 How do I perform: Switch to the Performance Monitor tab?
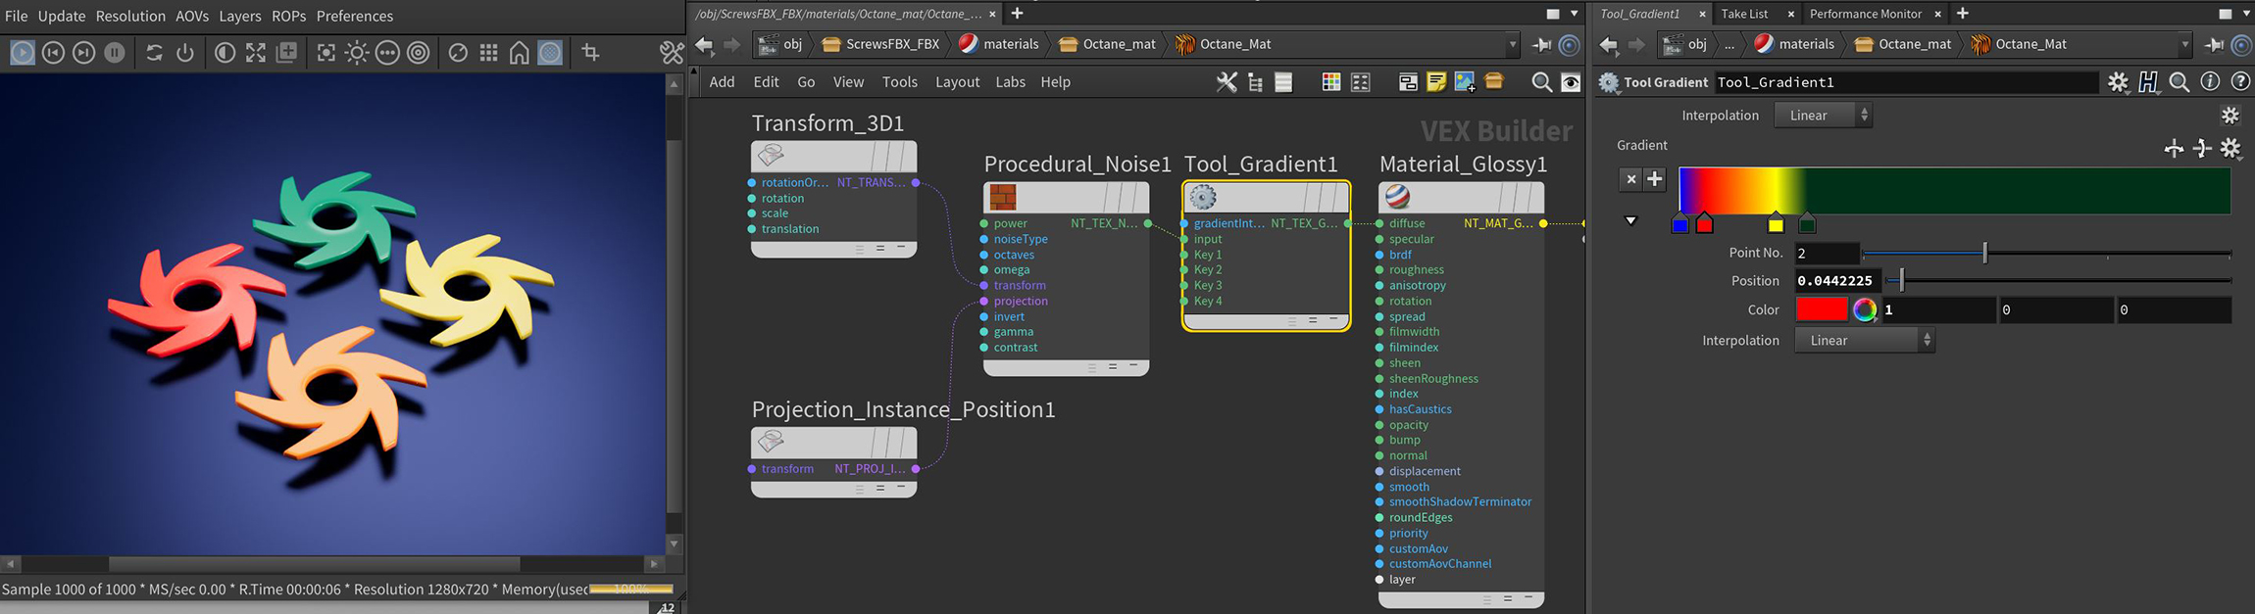click(1865, 14)
